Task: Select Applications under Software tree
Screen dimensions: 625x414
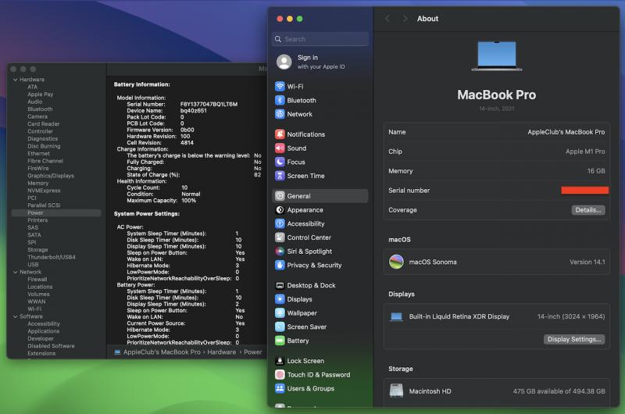Action: pos(44,331)
